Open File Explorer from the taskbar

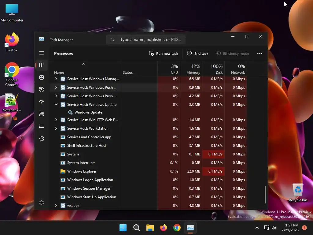(150, 228)
